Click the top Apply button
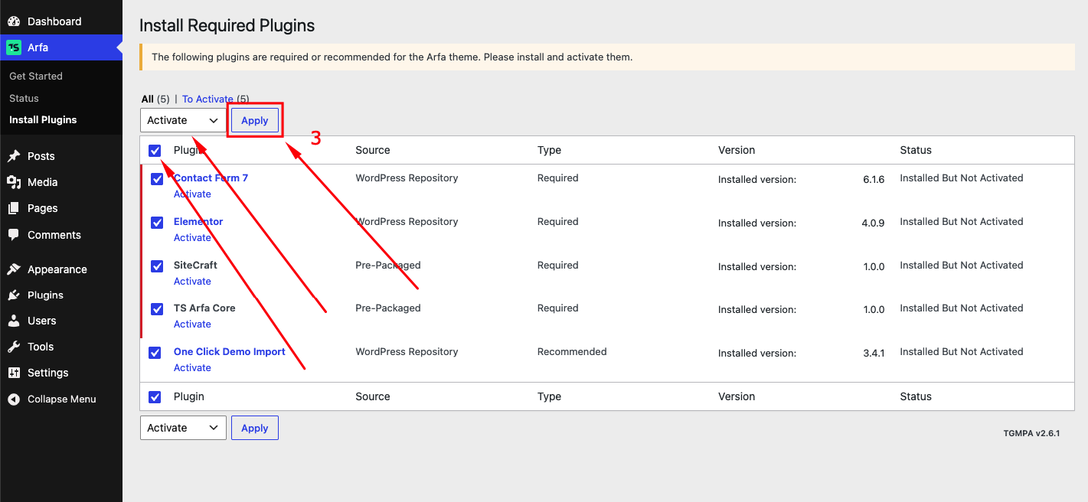The height and width of the screenshot is (502, 1088). pos(255,120)
